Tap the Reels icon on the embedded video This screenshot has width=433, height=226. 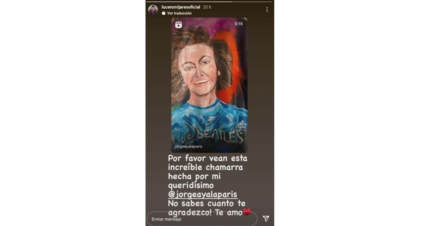point(178,25)
